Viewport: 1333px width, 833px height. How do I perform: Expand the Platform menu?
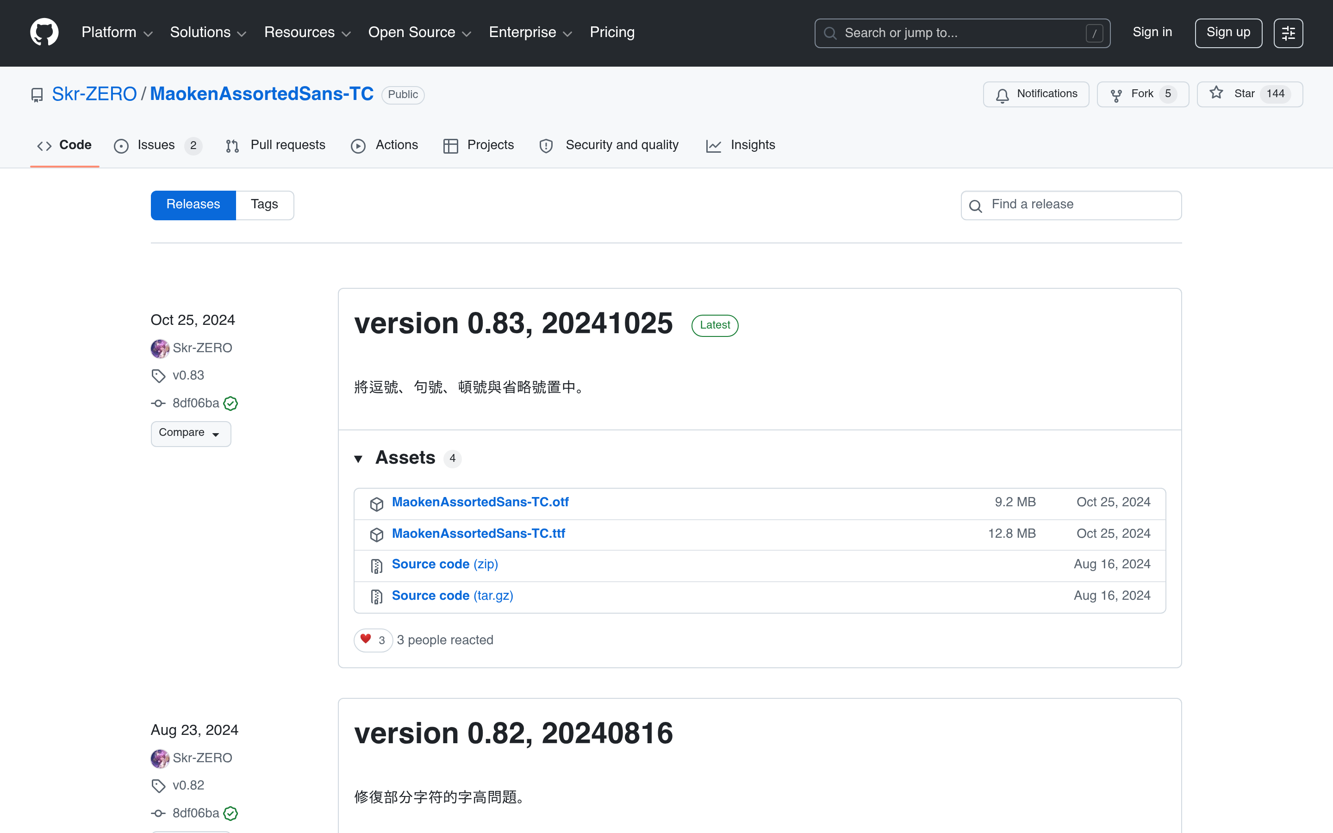click(x=117, y=32)
